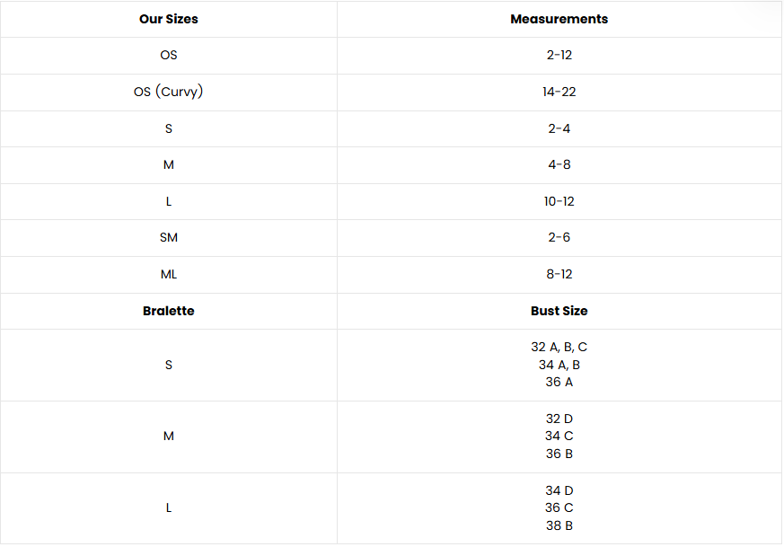Click the 2-12 measurement value
Viewport: 784px width, 547px height.
[559, 55]
